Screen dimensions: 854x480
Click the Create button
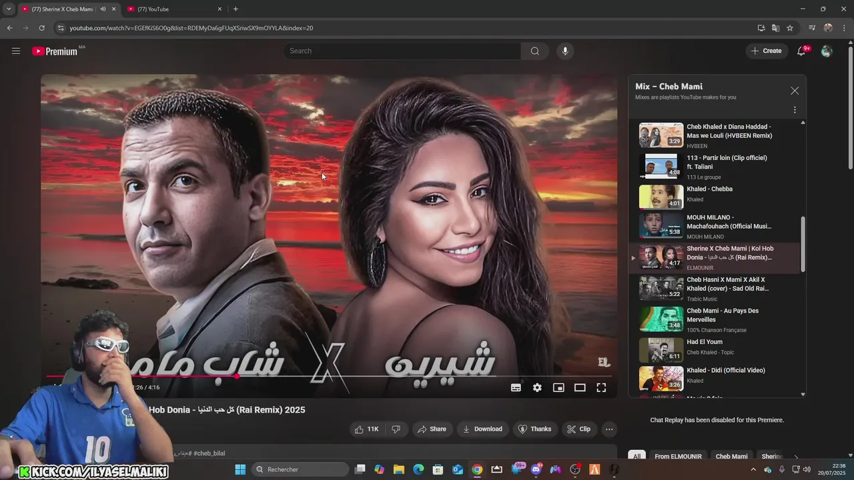[766, 51]
